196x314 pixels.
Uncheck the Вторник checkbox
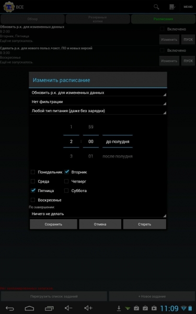66,172
